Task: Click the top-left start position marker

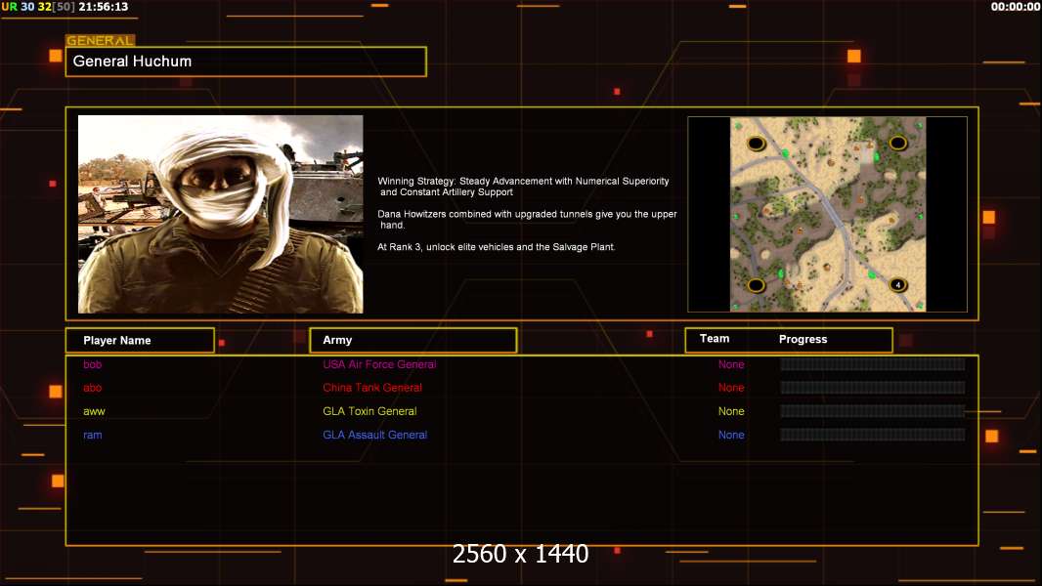Action: [x=756, y=144]
